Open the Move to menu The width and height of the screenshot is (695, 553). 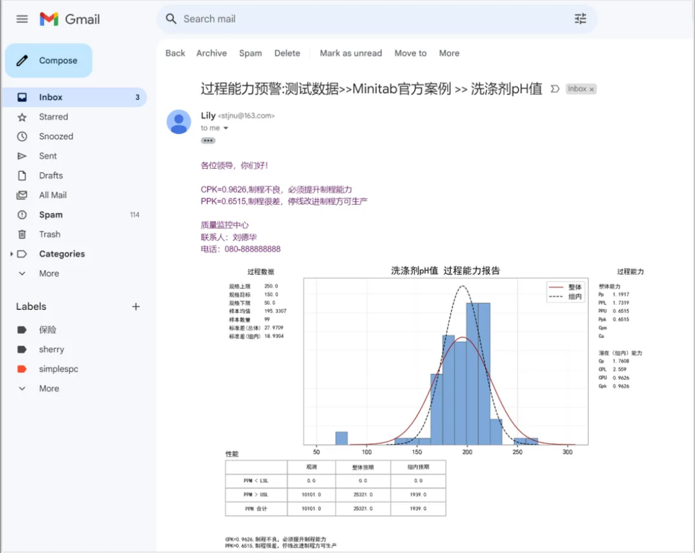(x=410, y=53)
